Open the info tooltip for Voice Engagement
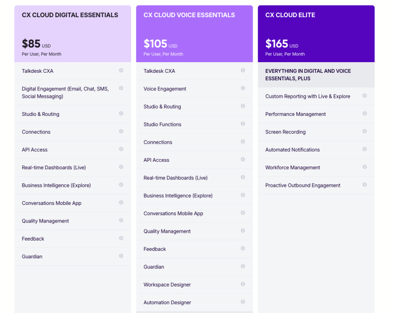This screenshot has width=394, height=313. click(243, 89)
